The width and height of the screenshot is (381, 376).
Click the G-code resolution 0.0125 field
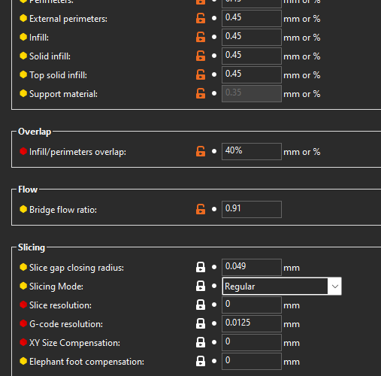pos(252,324)
